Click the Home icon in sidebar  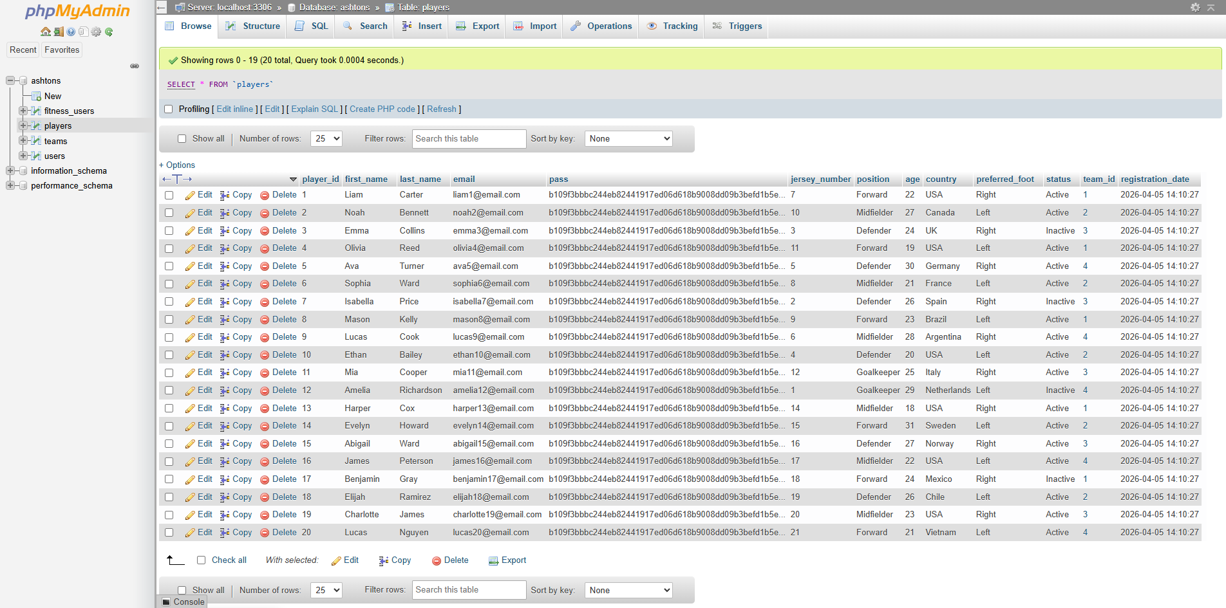pyautogui.click(x=45, y=32)
